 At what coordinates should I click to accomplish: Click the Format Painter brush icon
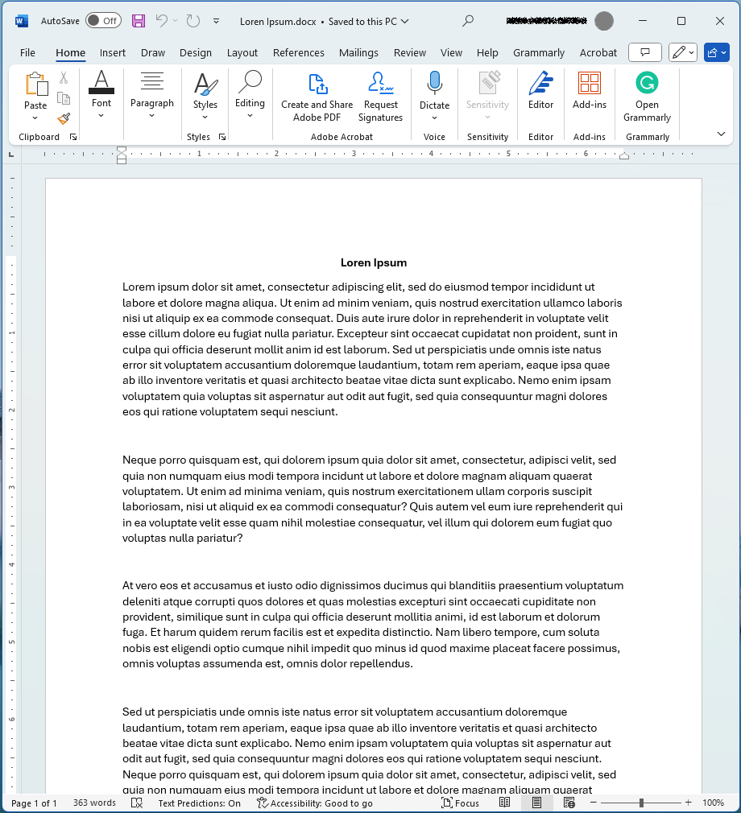tap(64, 118)
